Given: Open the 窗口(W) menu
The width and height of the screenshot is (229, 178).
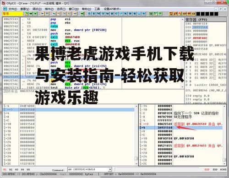Looking at the screenshot, I should [74, 9].
